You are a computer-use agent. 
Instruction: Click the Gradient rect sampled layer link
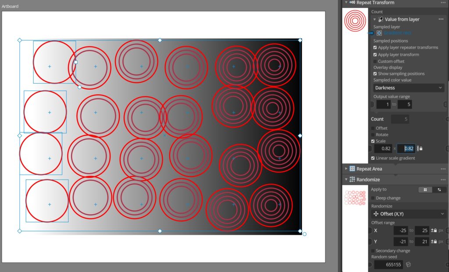click(397, 33)
